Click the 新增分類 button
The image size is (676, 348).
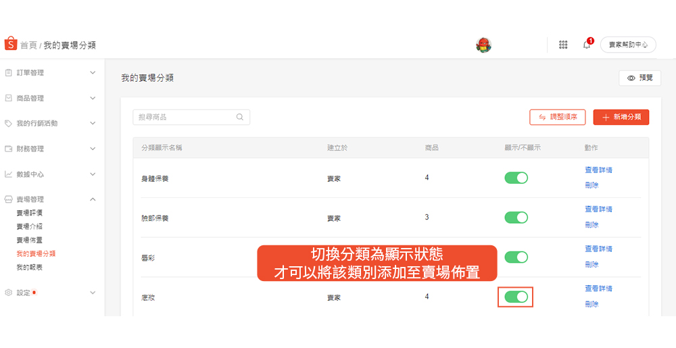[x=621, y=117]
